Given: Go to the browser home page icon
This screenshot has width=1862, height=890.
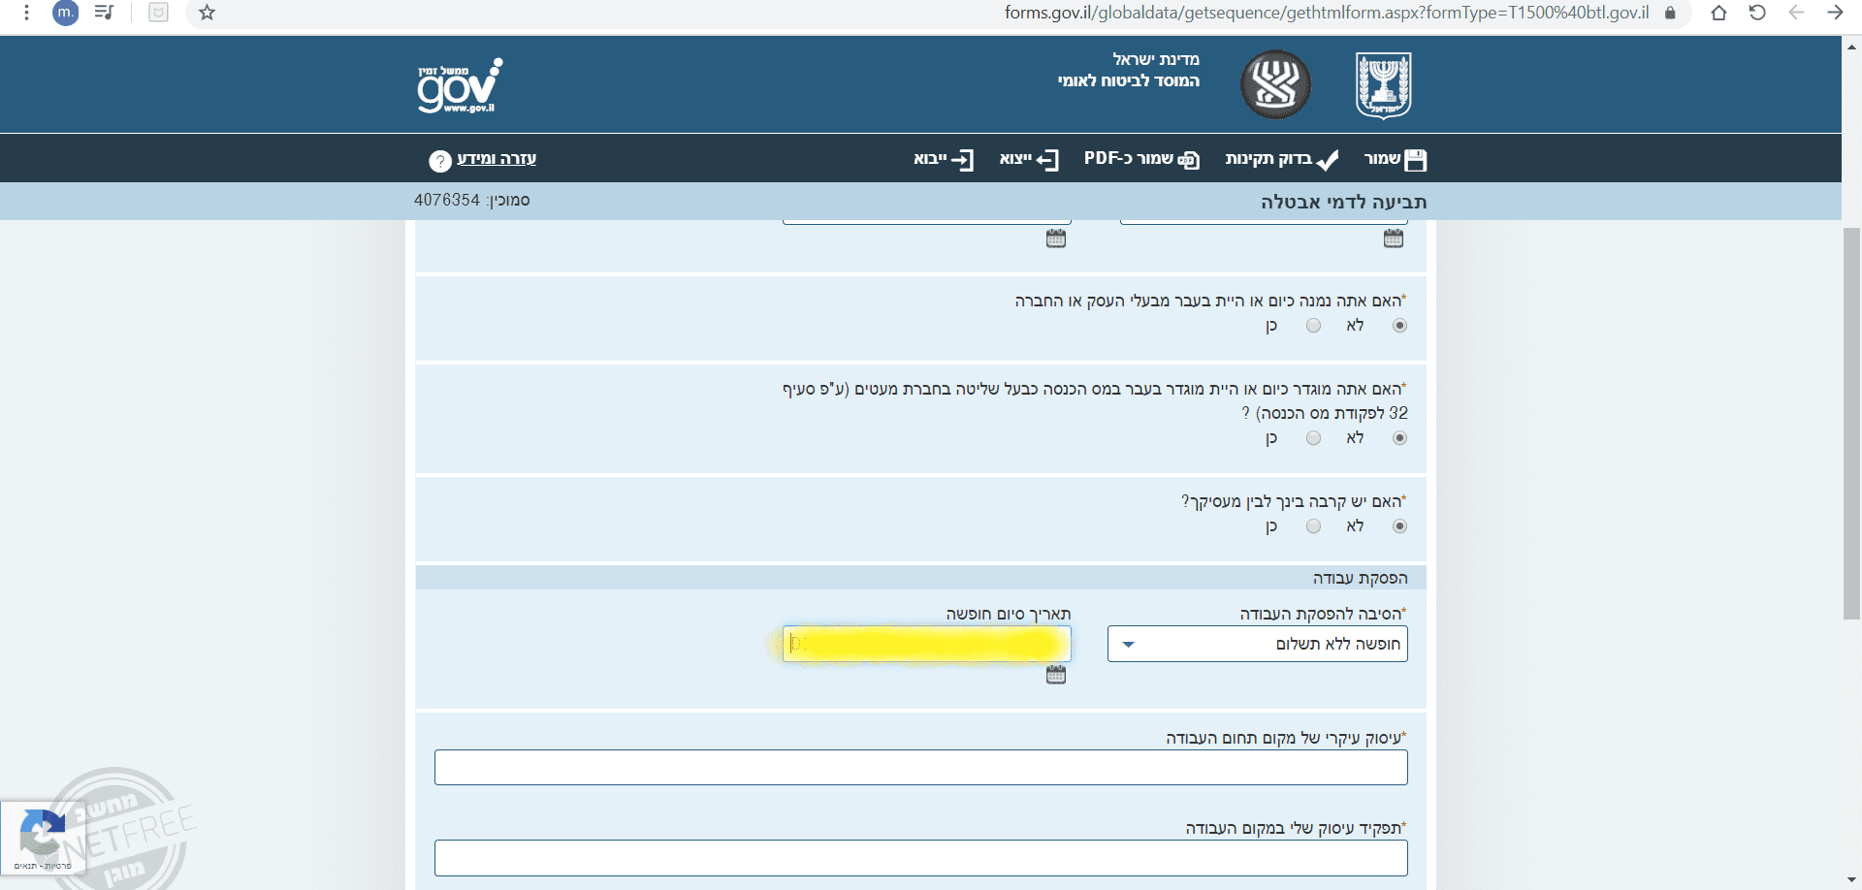Looking at the screenshot, I should point(1718,13).
